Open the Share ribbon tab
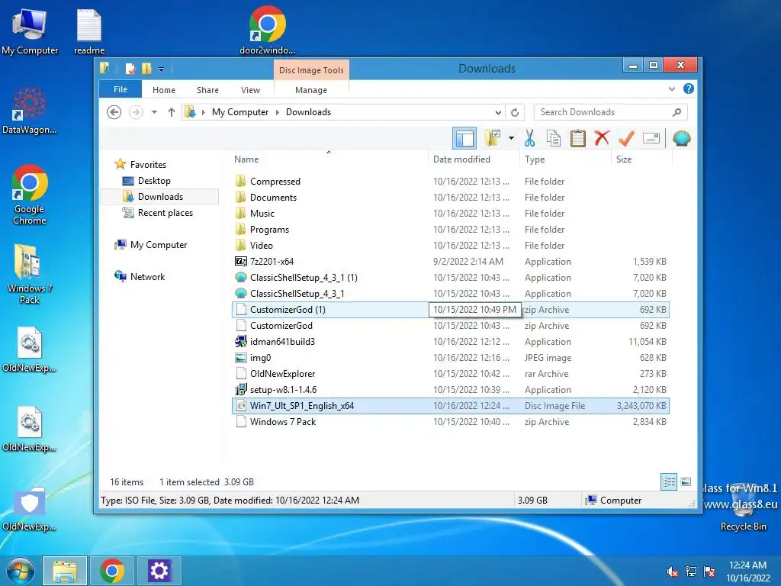This screenshot has width=781, height=586. point(207,90)
